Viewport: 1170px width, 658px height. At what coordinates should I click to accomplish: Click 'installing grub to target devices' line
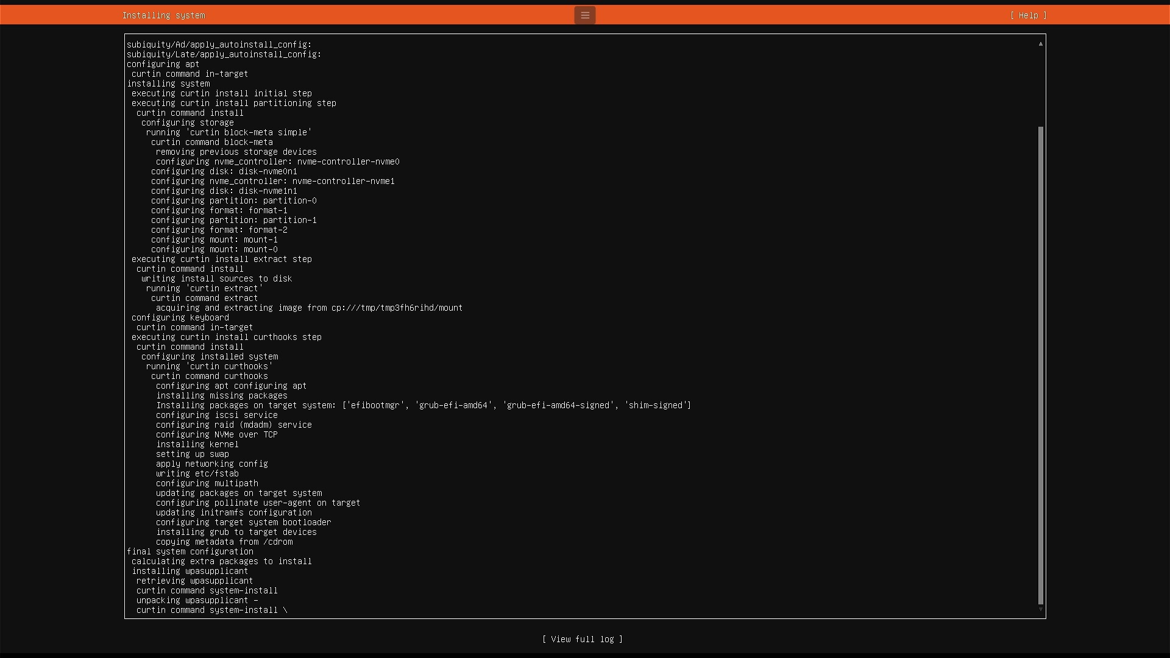236,532
